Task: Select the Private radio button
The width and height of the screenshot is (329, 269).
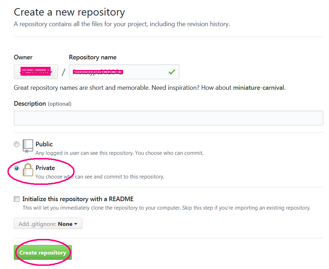Action: point(17,169)
